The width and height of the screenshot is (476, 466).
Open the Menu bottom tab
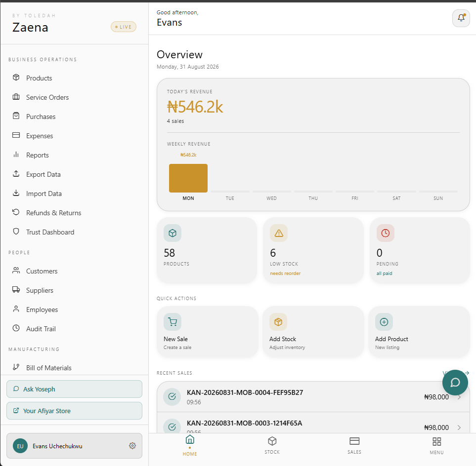pyautogui.click(x=436, y=446)
